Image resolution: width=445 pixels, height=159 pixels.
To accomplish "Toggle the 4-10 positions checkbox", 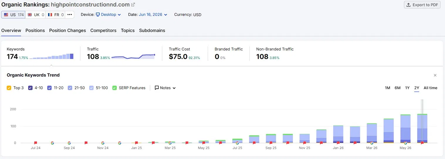I will pos(30,88).
